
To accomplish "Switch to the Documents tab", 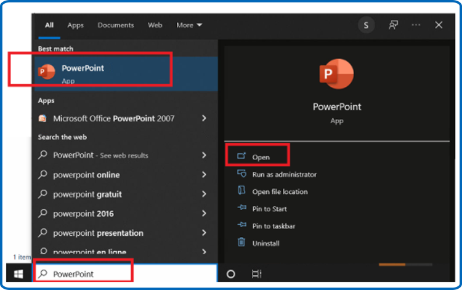I will pos(116,25).
